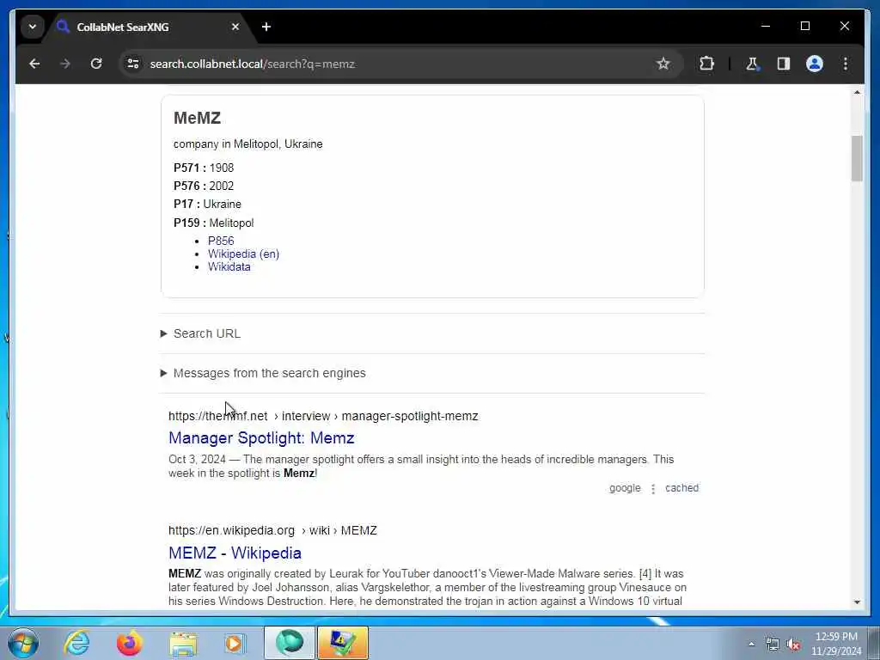Click the forward navigation arrow
880x660 pixels.
[x=65, y=64]
